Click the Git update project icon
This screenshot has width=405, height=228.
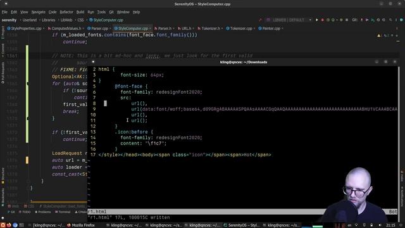pyautogui.click(x=361, y=20)
